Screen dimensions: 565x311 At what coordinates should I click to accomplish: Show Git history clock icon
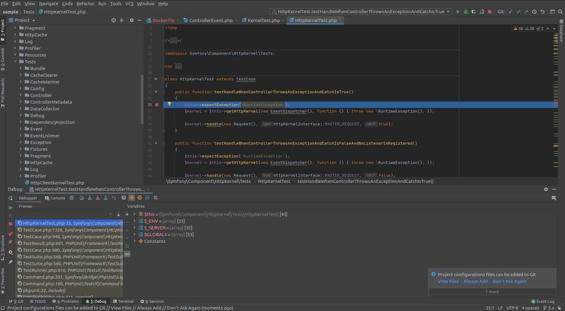[534, 12]
